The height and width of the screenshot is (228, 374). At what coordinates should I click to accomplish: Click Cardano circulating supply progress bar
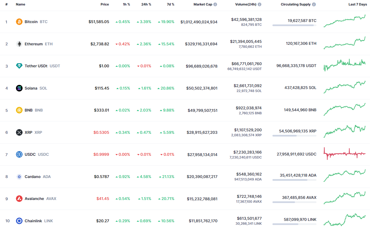(294, 180)
